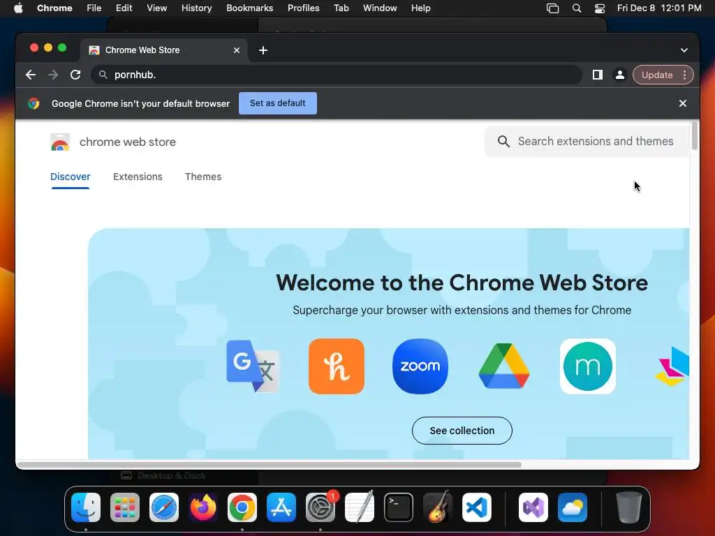This screenshot has height=536, width=715.
Task: Click the Update button in toolbar
Action: 657,75
